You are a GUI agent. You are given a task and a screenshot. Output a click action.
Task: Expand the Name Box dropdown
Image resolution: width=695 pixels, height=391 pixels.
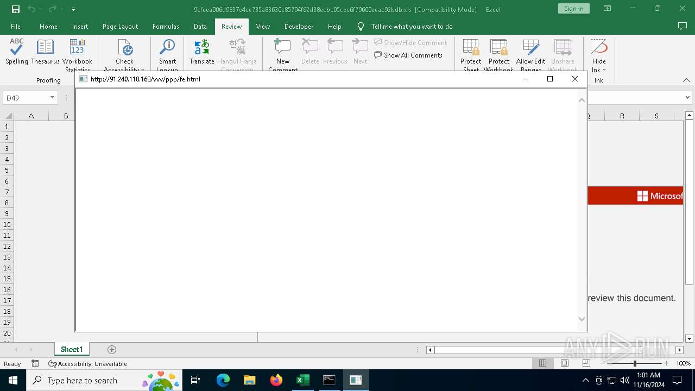pyautogui.click(x=53, y=98)
